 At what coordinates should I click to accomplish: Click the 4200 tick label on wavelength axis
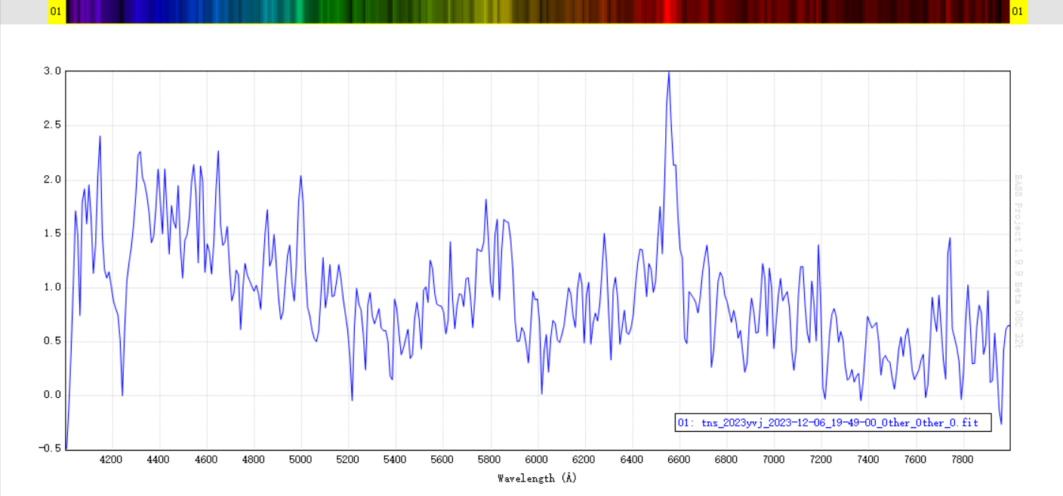pyautogui.click(x=111, y=459)
